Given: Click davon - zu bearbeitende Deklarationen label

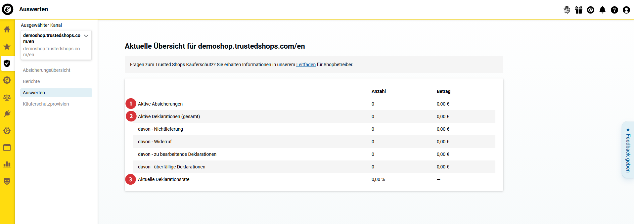Looking at the screenshot, I should click(x=177, y=154).
